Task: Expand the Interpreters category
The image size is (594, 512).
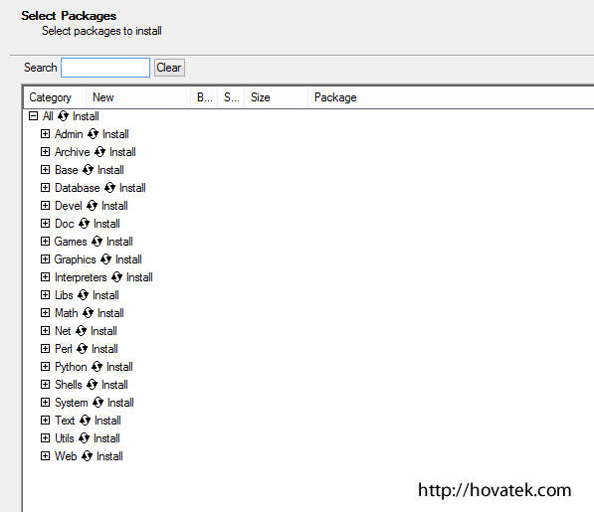Action: coord(45,276)
